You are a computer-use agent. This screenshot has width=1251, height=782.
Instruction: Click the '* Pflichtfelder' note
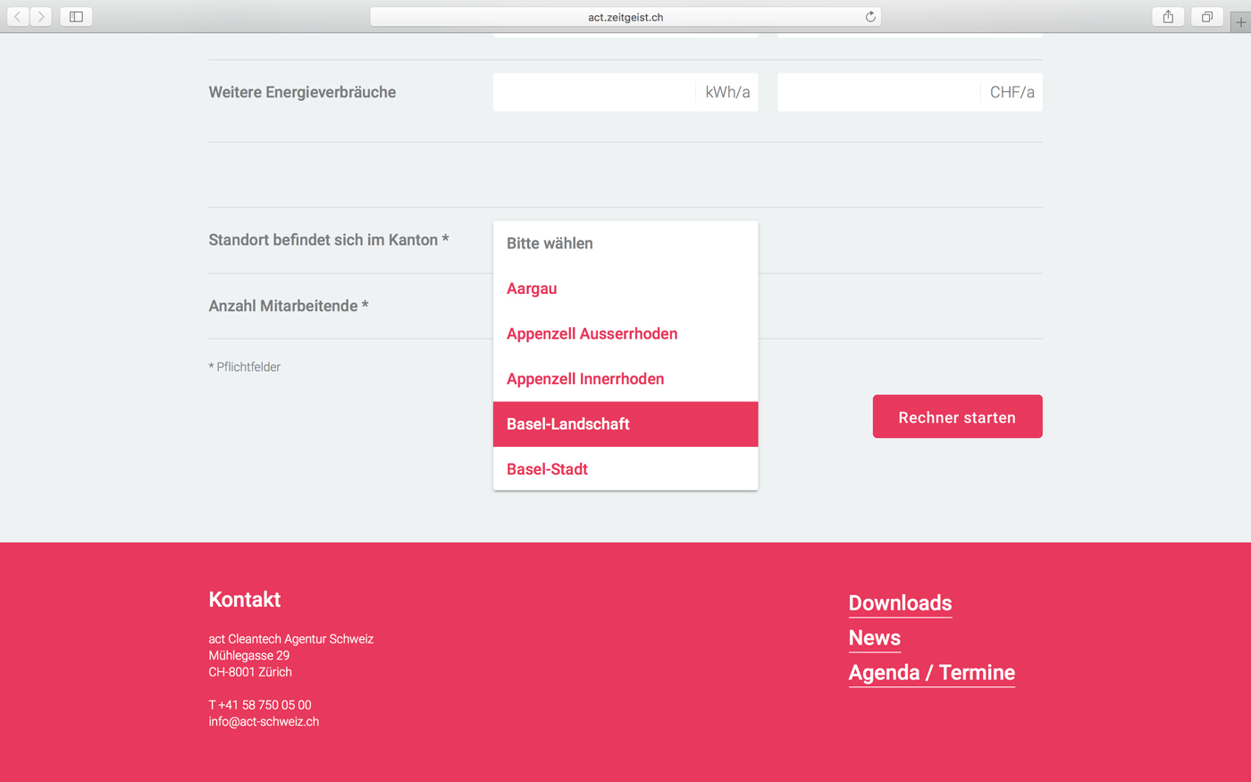[x=245, y=367]
